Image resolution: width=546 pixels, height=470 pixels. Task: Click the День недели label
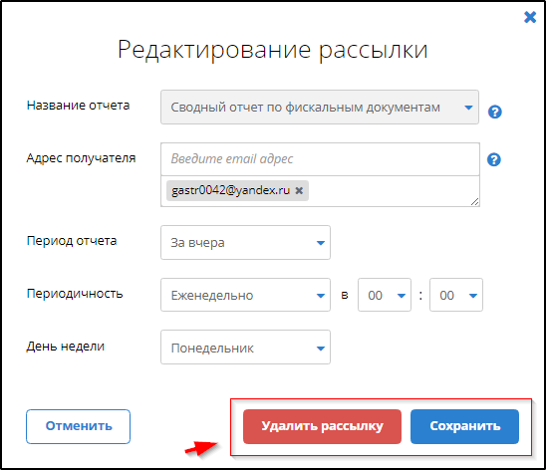(x=66, y=347)
